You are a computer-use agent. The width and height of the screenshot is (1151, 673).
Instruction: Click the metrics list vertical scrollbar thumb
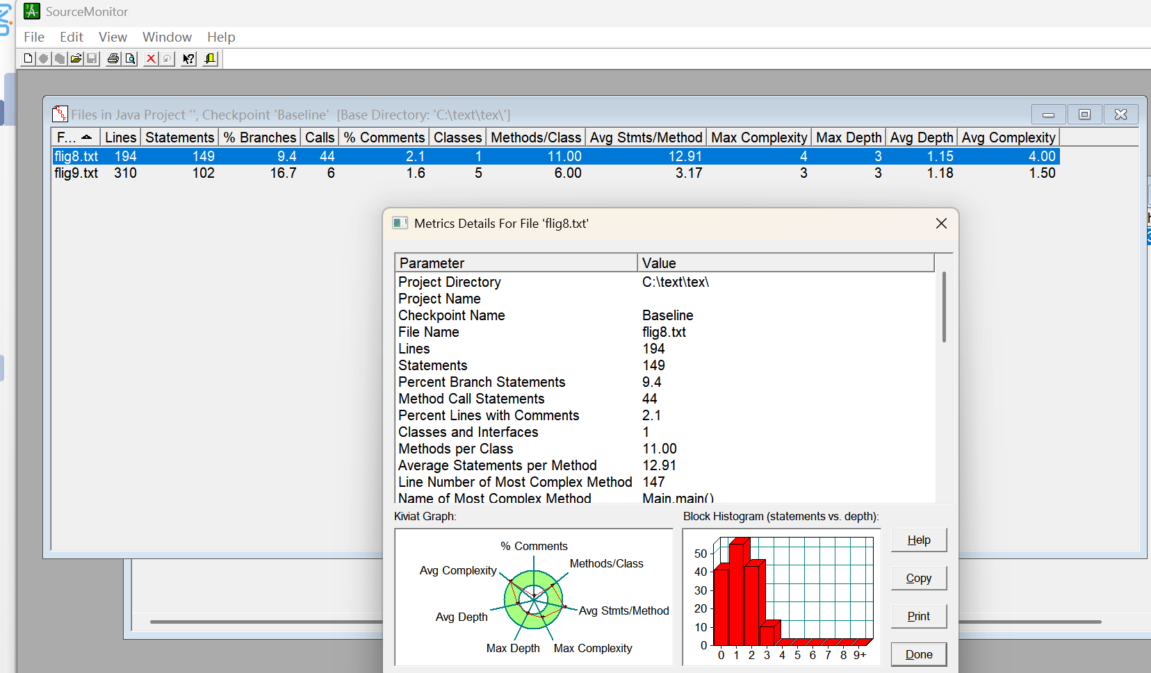(944, 307)
